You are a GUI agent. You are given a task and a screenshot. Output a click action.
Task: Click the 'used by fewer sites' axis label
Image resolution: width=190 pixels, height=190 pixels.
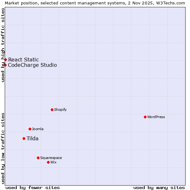pyautogui.click(x=33, y=187)
